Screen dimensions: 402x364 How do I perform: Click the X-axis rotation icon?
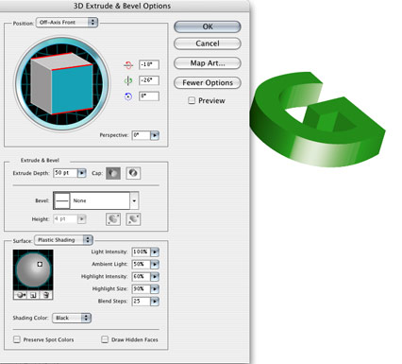128,65
